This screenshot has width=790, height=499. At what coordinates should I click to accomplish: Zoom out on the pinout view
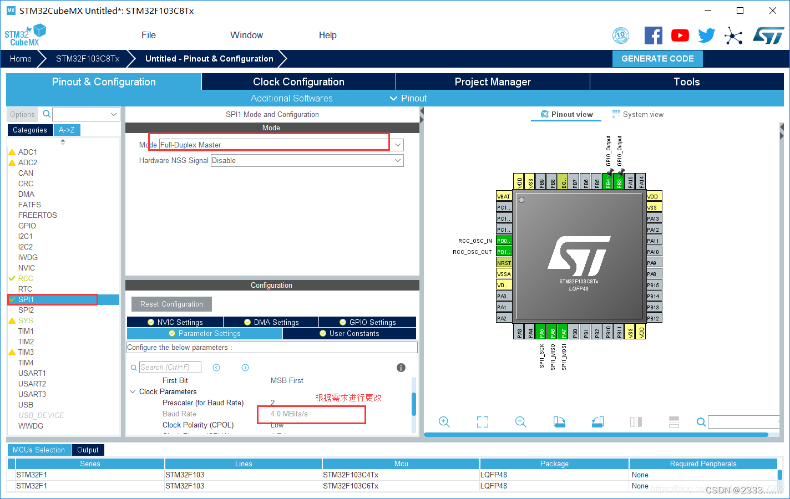pos(520,422)
